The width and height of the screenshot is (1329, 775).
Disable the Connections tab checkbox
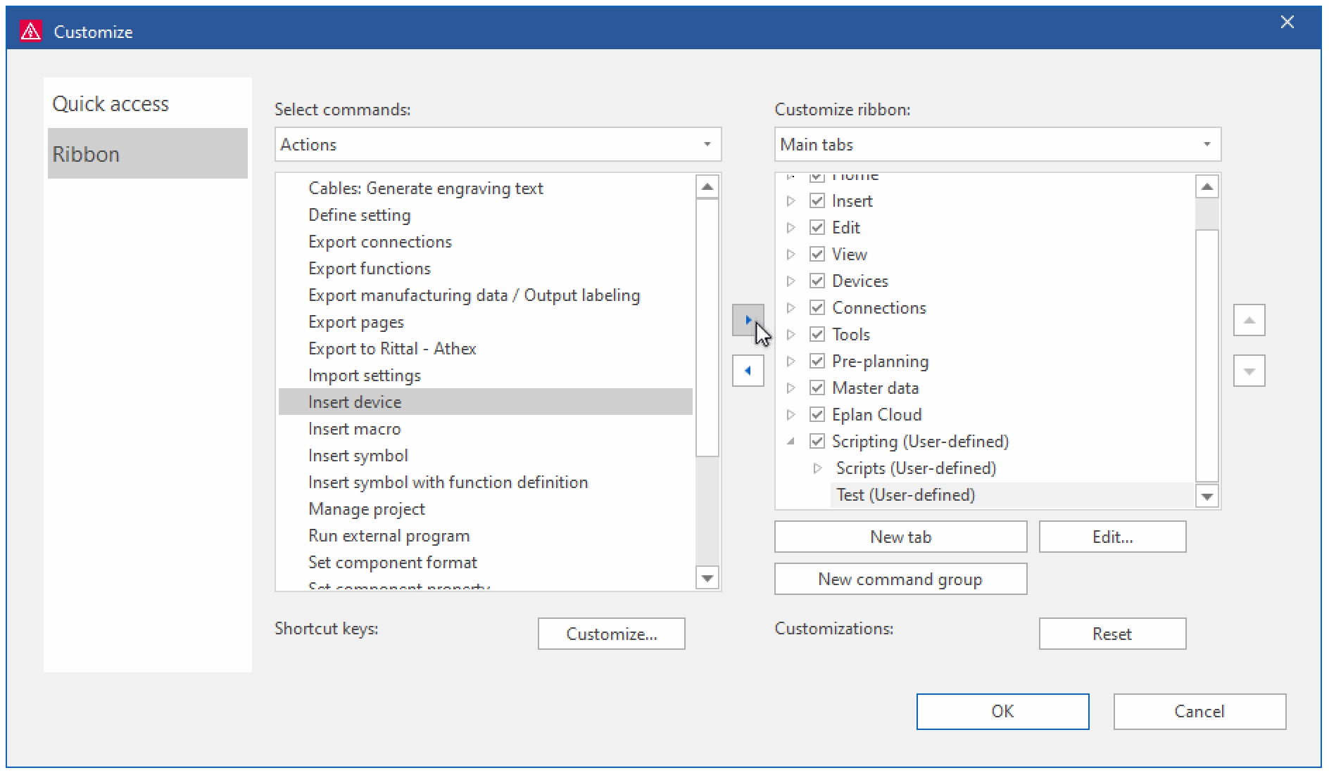pos(817,307)
